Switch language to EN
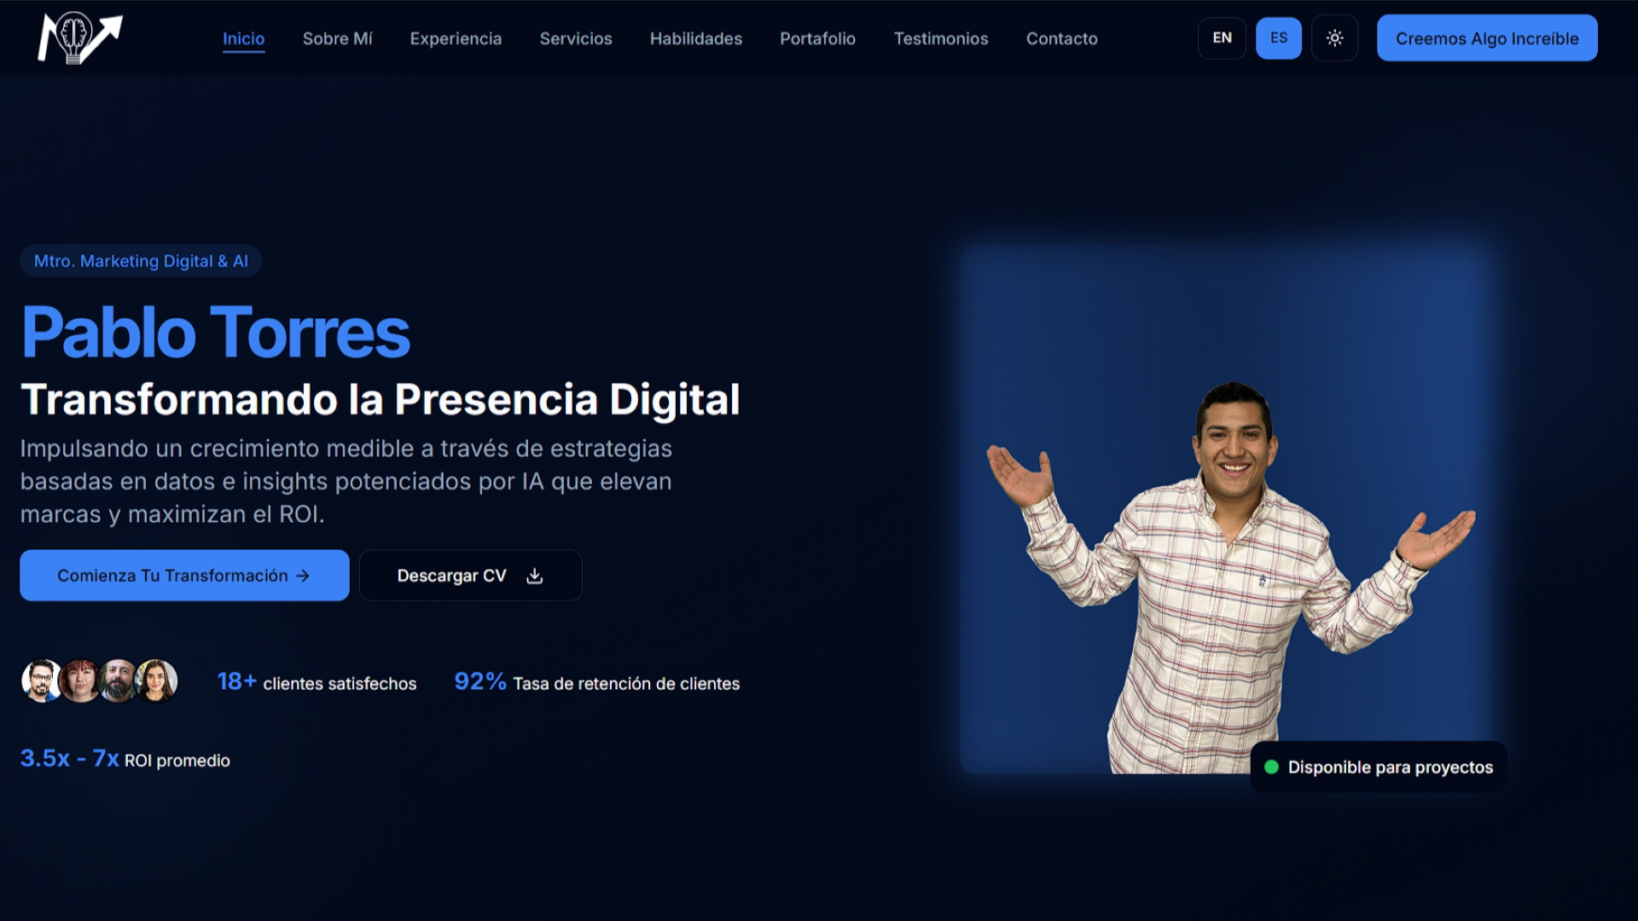Screen dimensions: 1638x921 click(x=1222, y=38)
